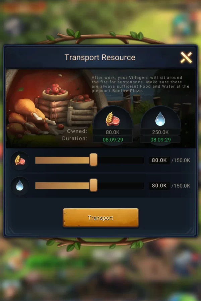201x301 pixels.
Task: Click the filled part of the food slider
Action: 62,160
